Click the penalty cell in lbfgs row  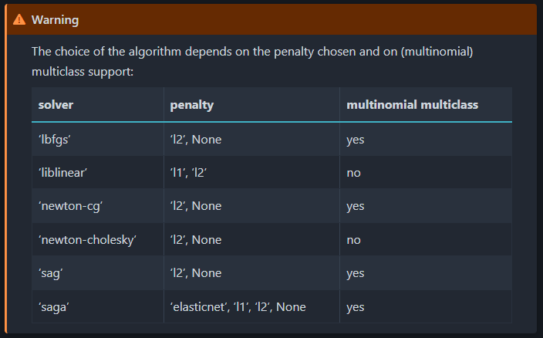(x=251, y=140)
